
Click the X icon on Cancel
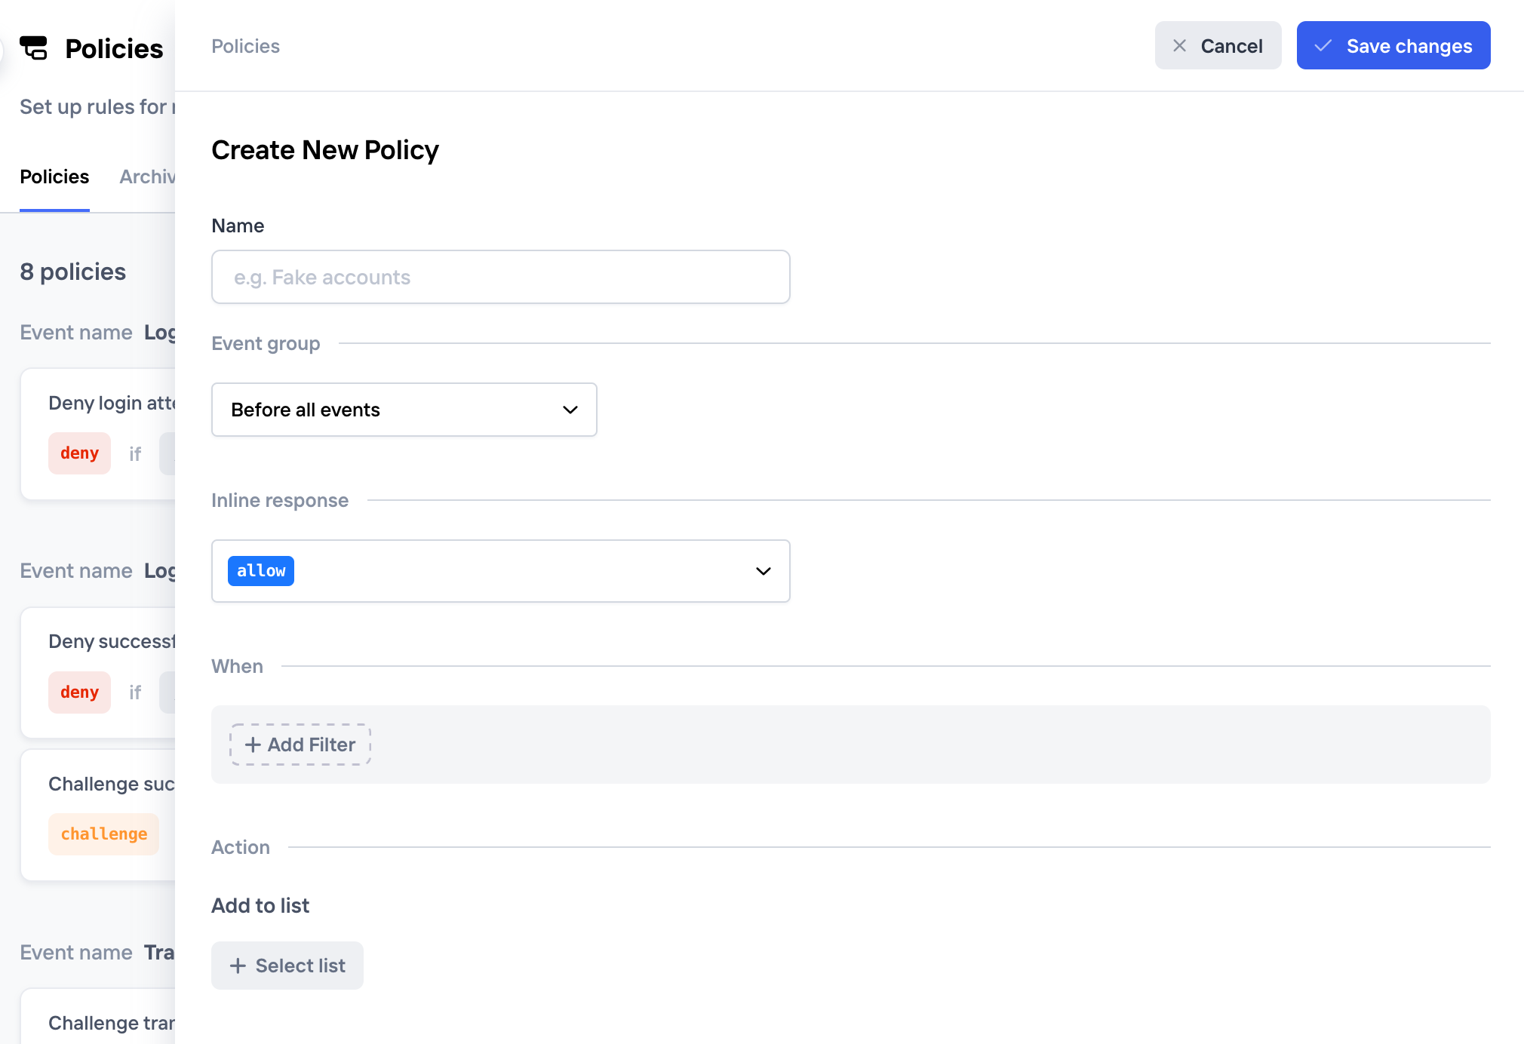1179,46
